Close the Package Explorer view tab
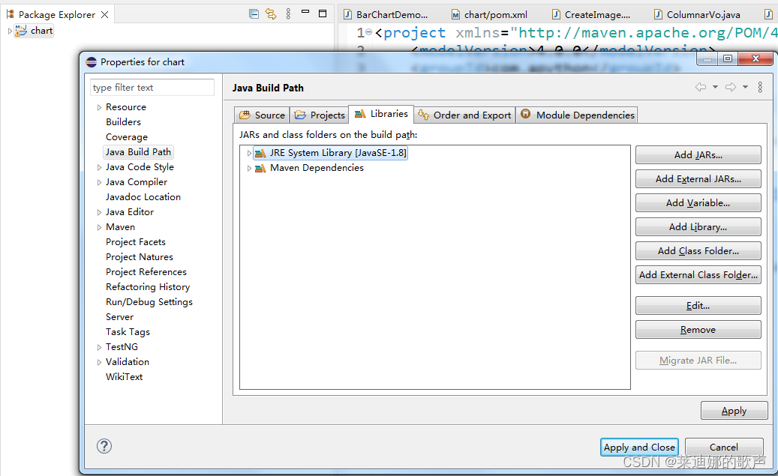The image size is (778, 476). [x=105, y=14]
